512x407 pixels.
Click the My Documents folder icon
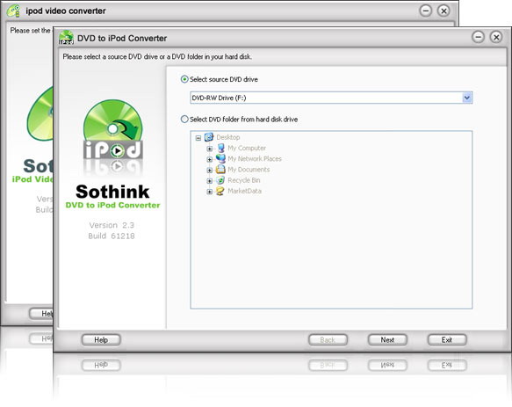[220, 170]
